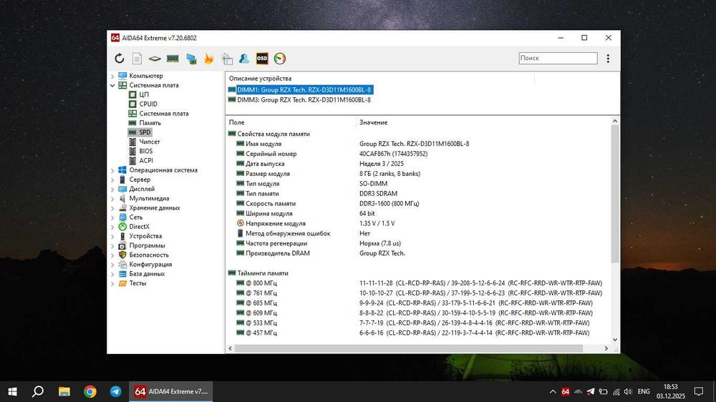Click the blue user silhouette toolbar icon
This screenshot has width=716, height=402.
tap(244, 59)
